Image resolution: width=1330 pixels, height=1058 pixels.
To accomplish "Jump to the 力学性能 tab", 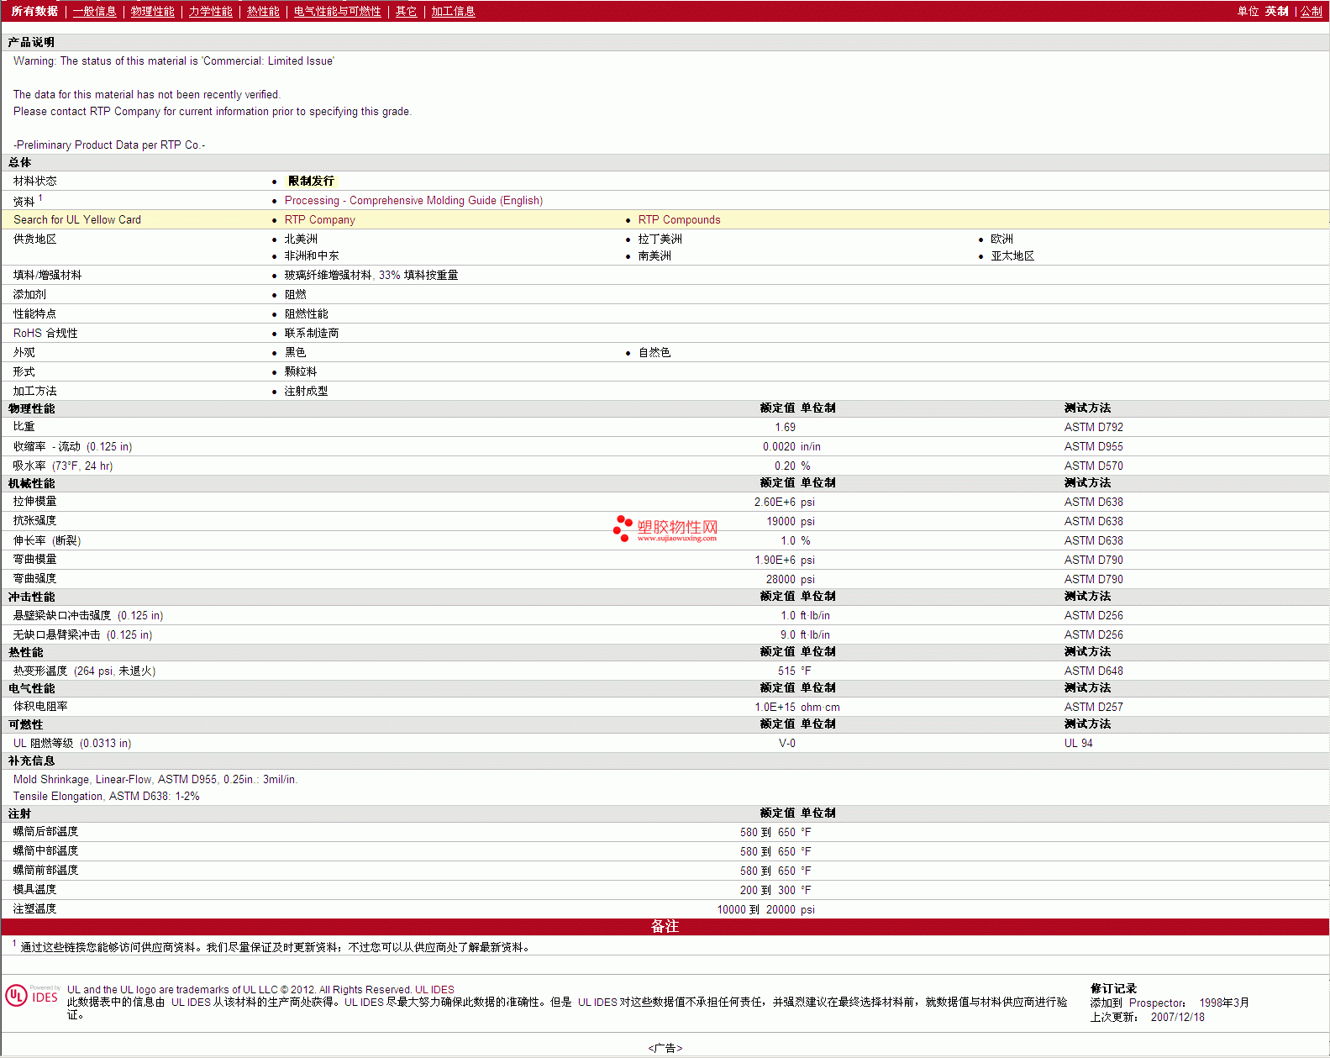I will point(210,11).
